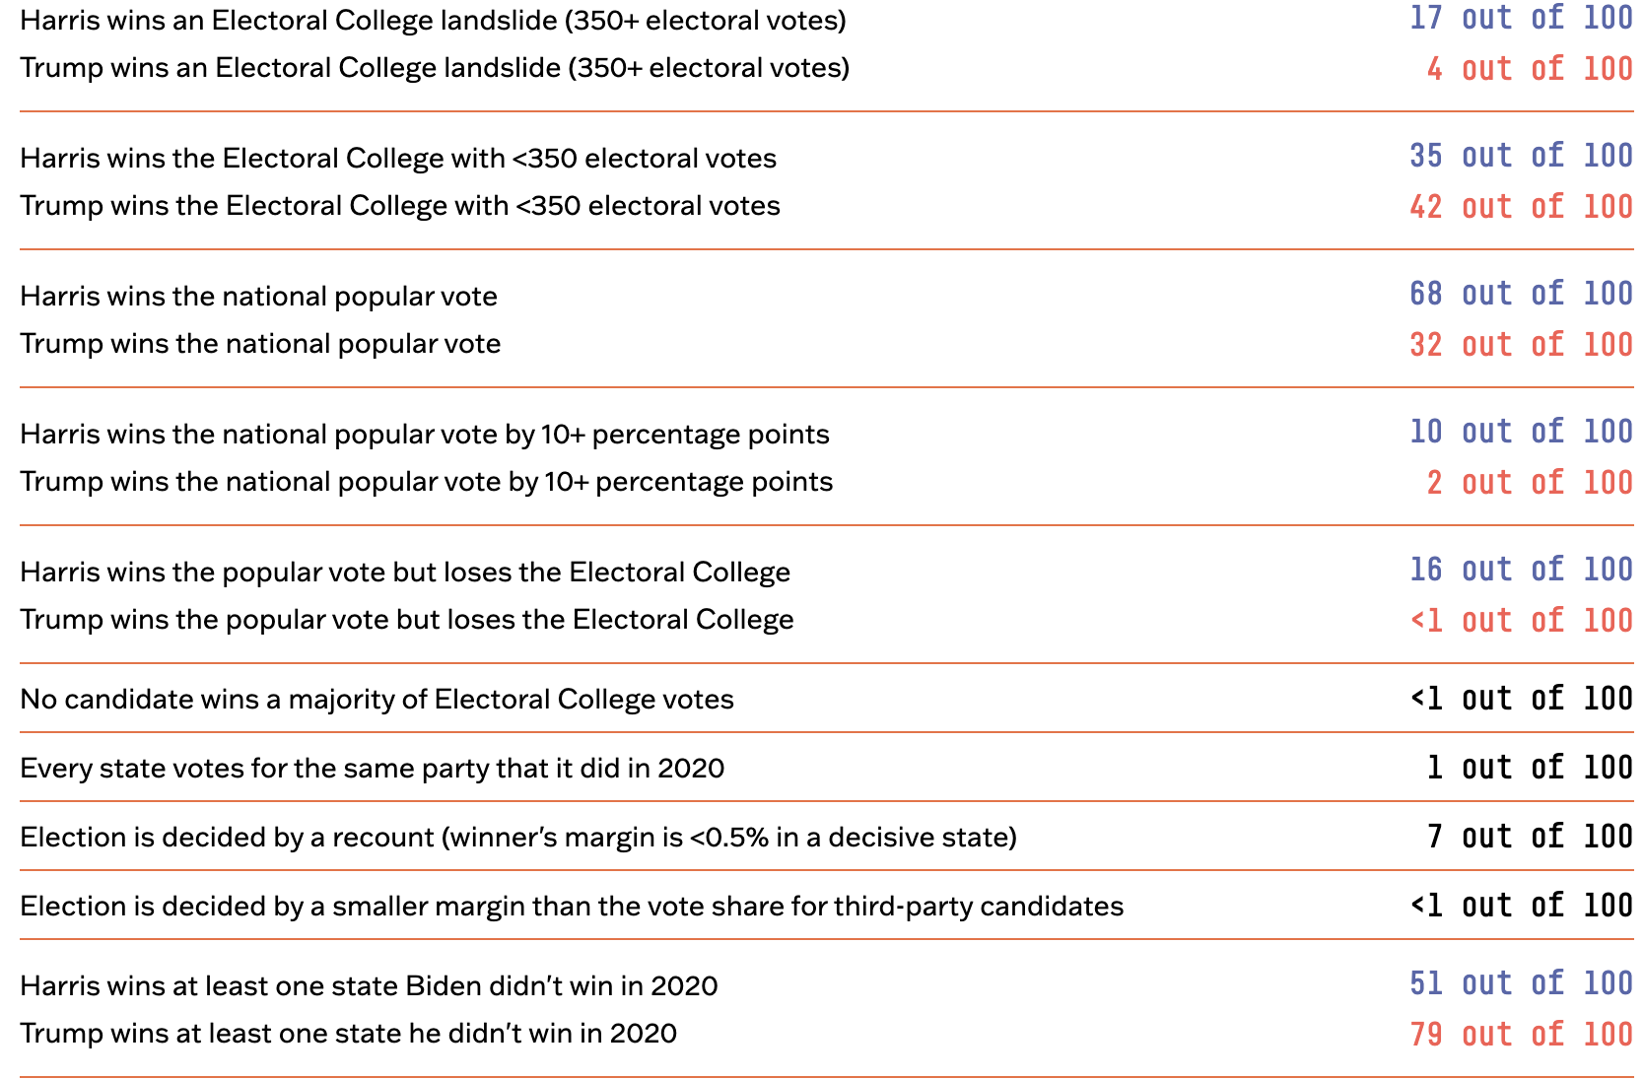The image size is (1644, 1079).
Task: Click the 'Harris wins an Electoral College landslide' row text
Action: point(433,21)
